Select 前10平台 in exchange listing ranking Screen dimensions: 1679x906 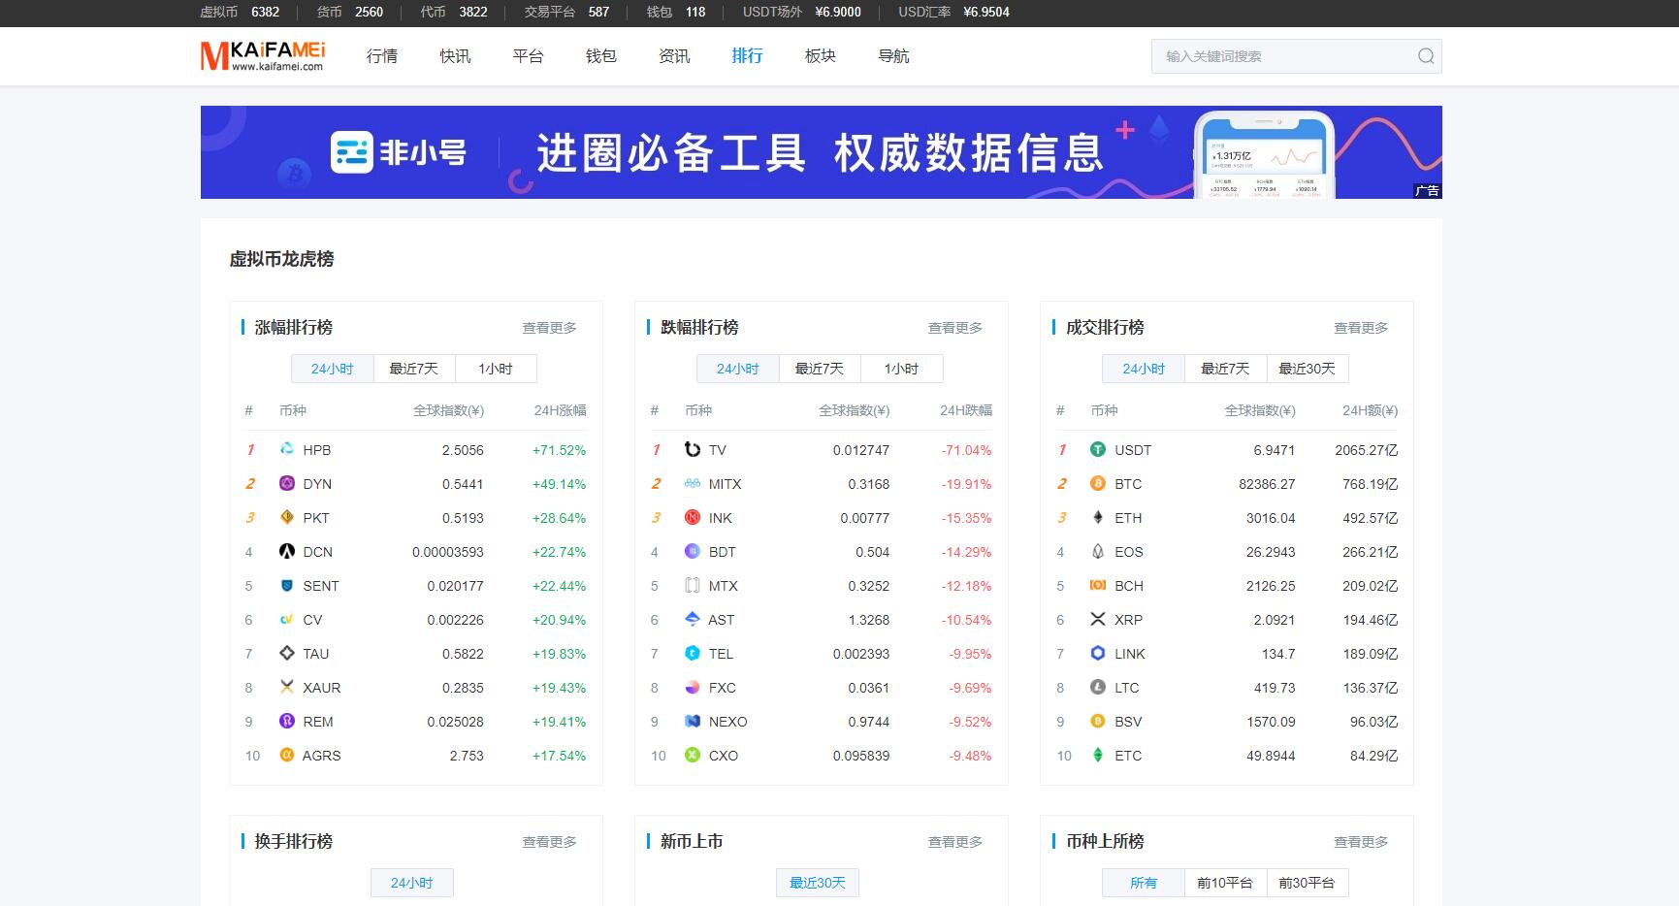click(1224, 883)
